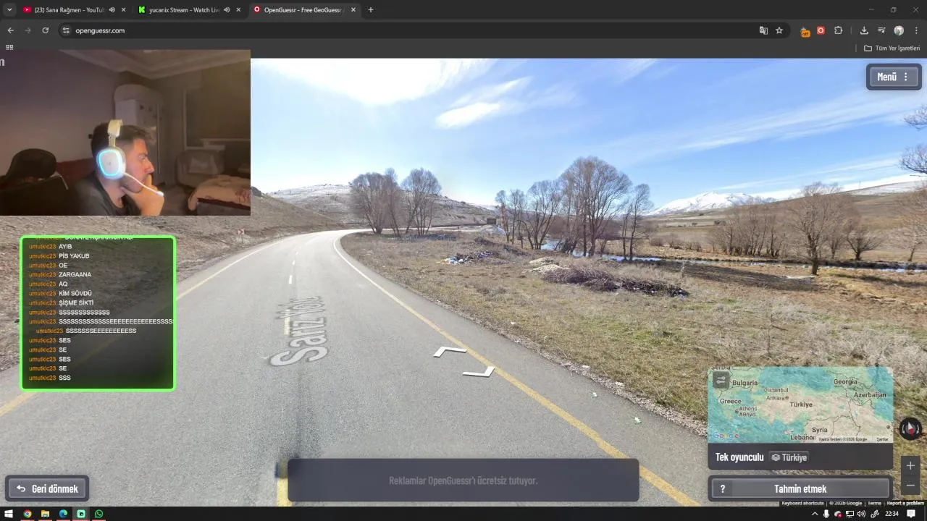
Task: Click the microphone tray icon
Action: pyautogui.click(x=826, y=514)
